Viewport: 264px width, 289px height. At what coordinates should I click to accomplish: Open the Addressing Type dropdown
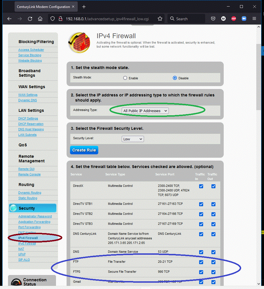tap(146, 111)
